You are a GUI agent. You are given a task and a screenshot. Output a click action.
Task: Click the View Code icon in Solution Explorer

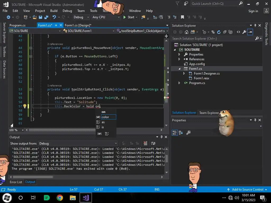pyautogui.click(x=238, y=32)
